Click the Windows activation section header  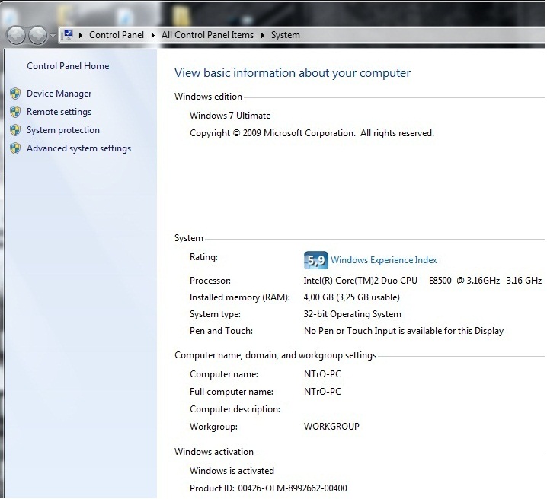(x=214, y=452)
